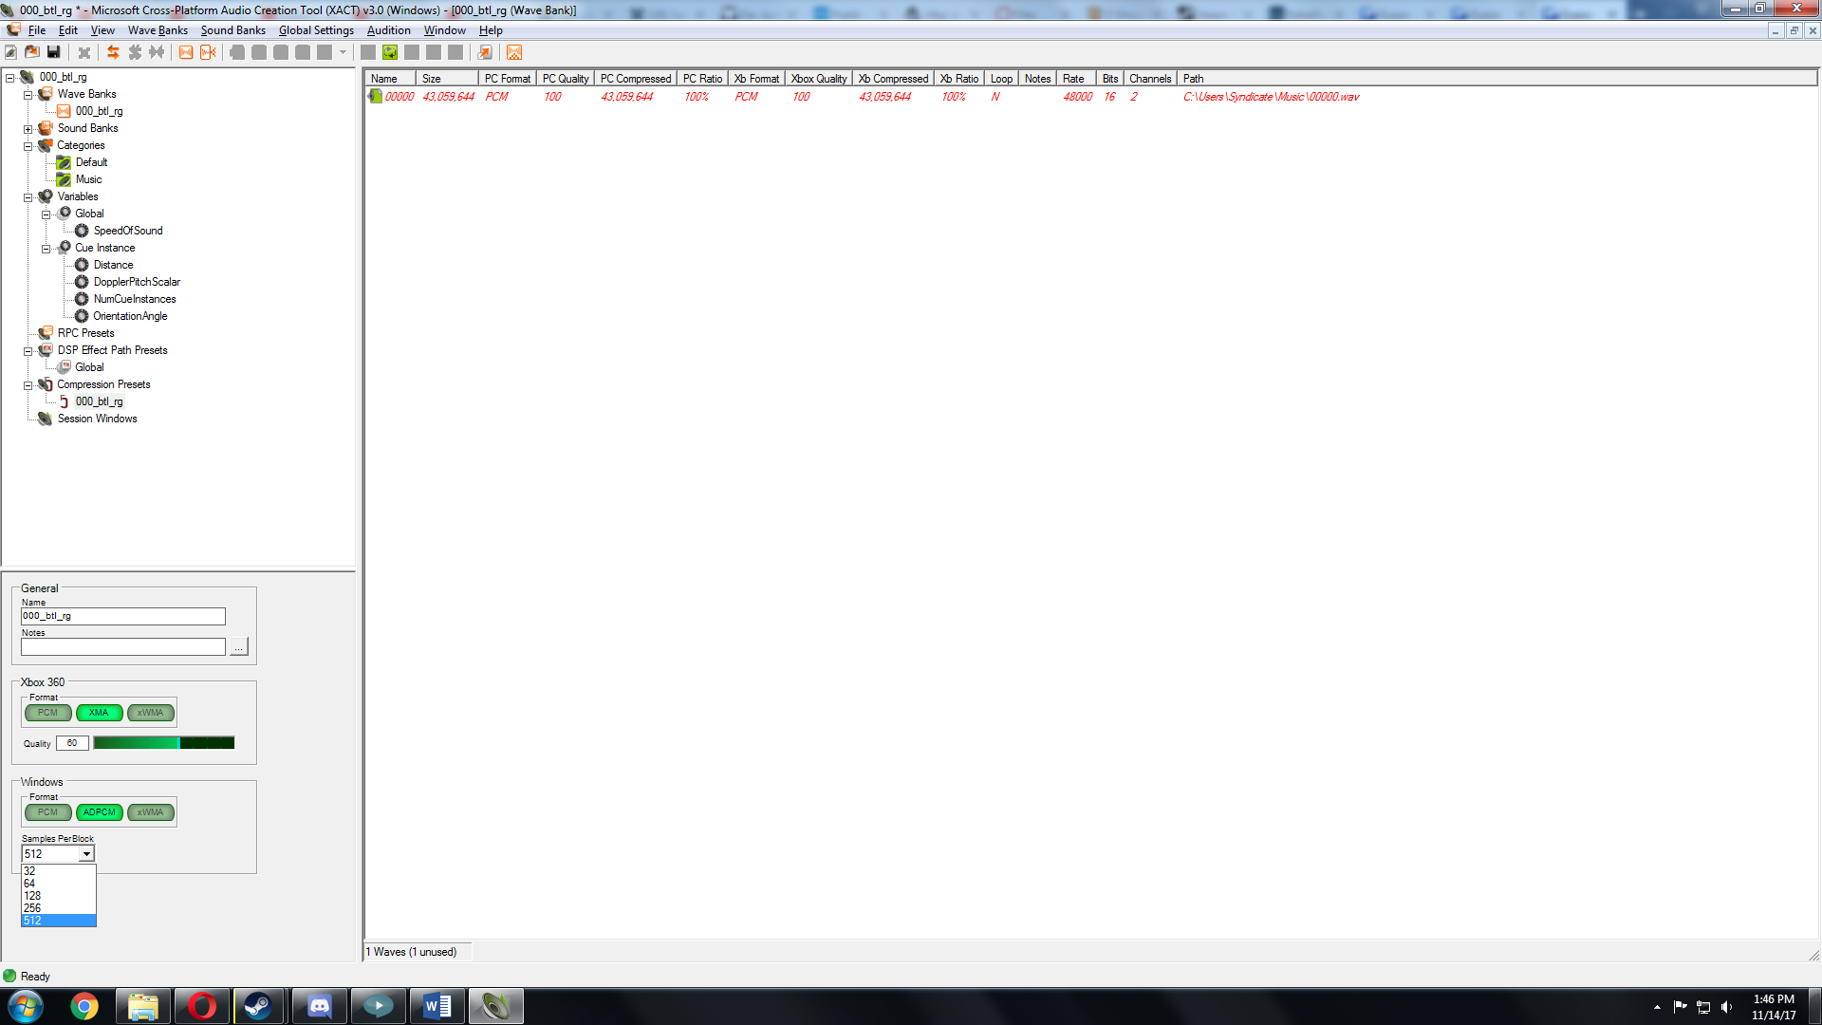
Task: Click the orange export arrow toolbar icon
Action: click(485, 52)
